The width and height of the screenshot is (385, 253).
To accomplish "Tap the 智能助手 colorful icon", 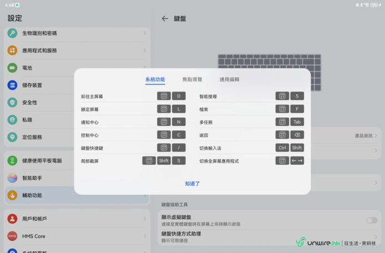I will click(x=12, y=178).
